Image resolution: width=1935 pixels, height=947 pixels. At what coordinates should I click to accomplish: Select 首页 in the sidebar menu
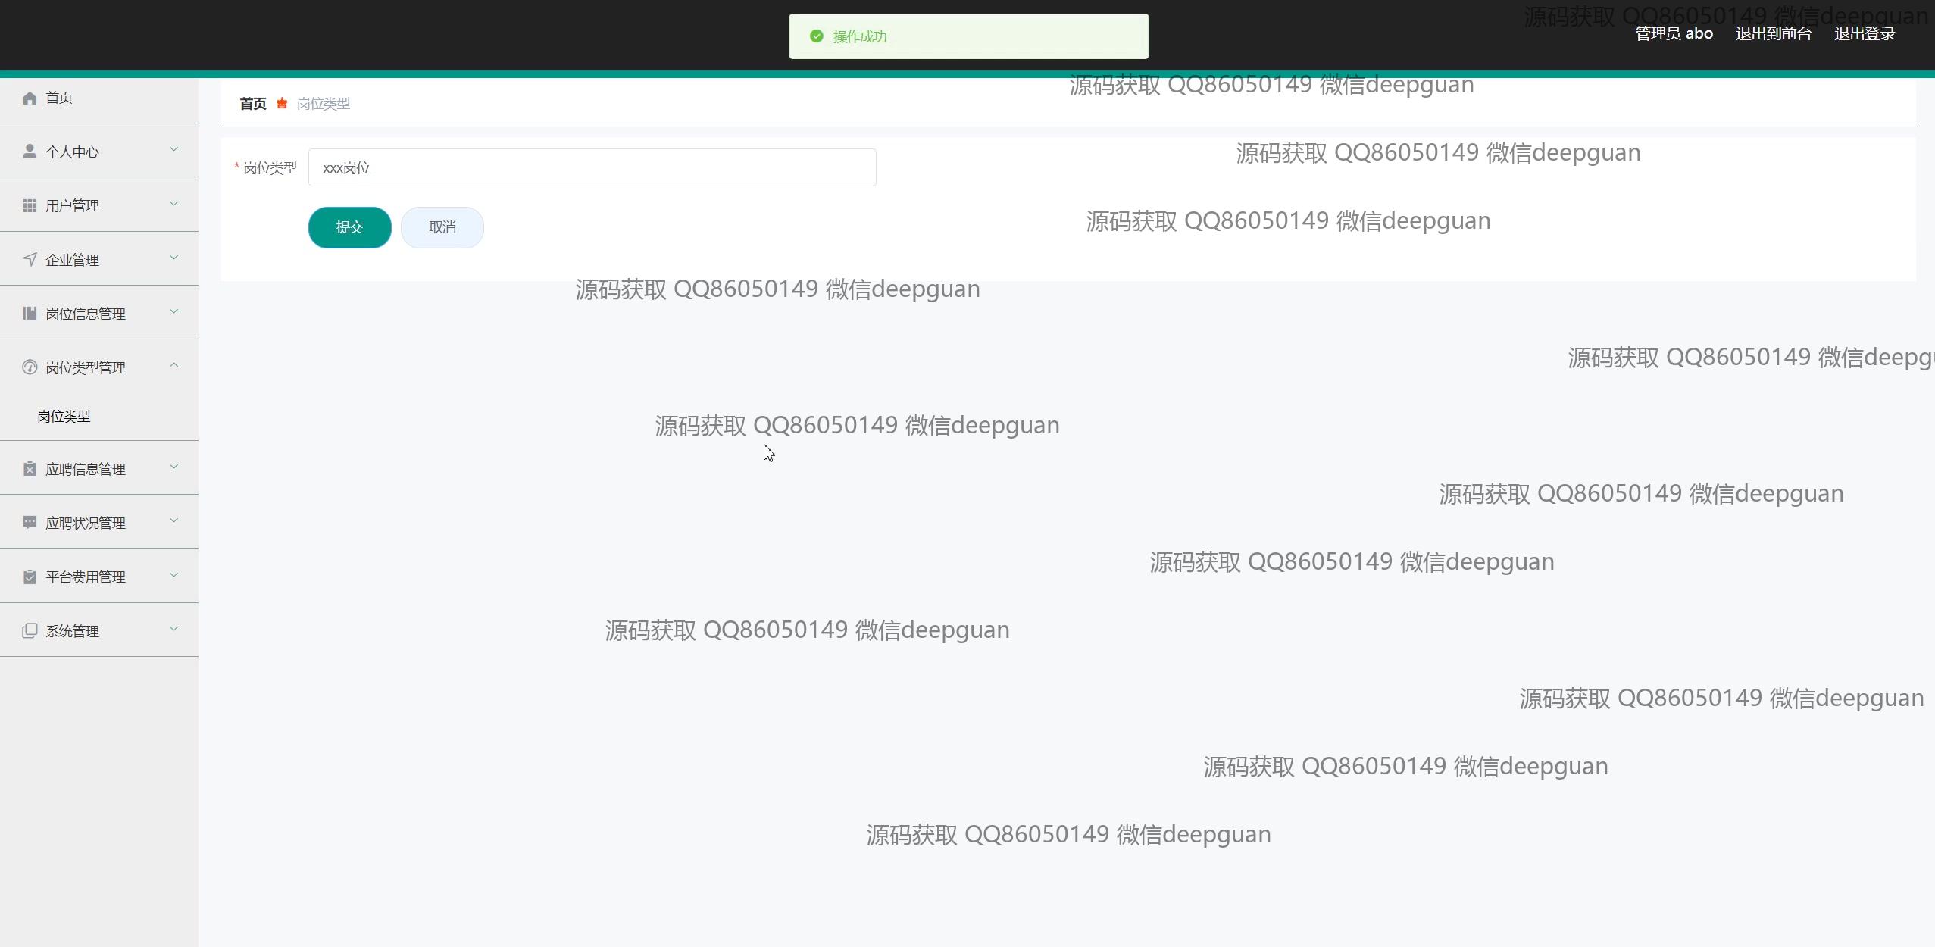(x=59, y=98)
